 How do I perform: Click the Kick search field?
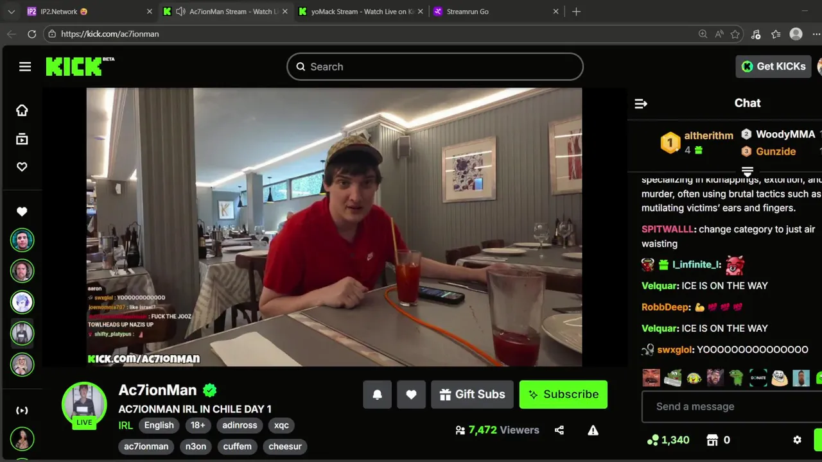[x=435, y=67]
